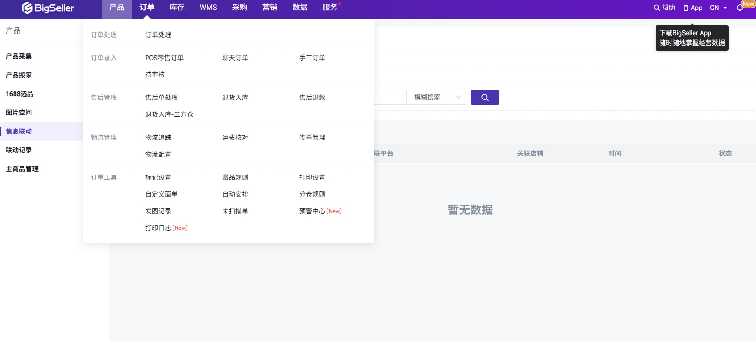Select 产品采集 in the sidebar
This screenshot has width=756, height=342.
pos(19,56)
